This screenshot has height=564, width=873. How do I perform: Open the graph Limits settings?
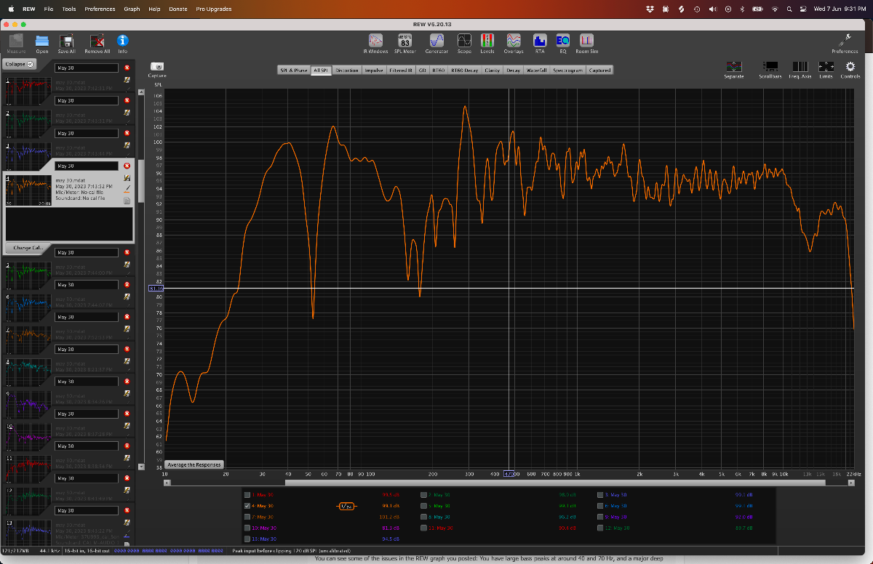coord(826,69)
